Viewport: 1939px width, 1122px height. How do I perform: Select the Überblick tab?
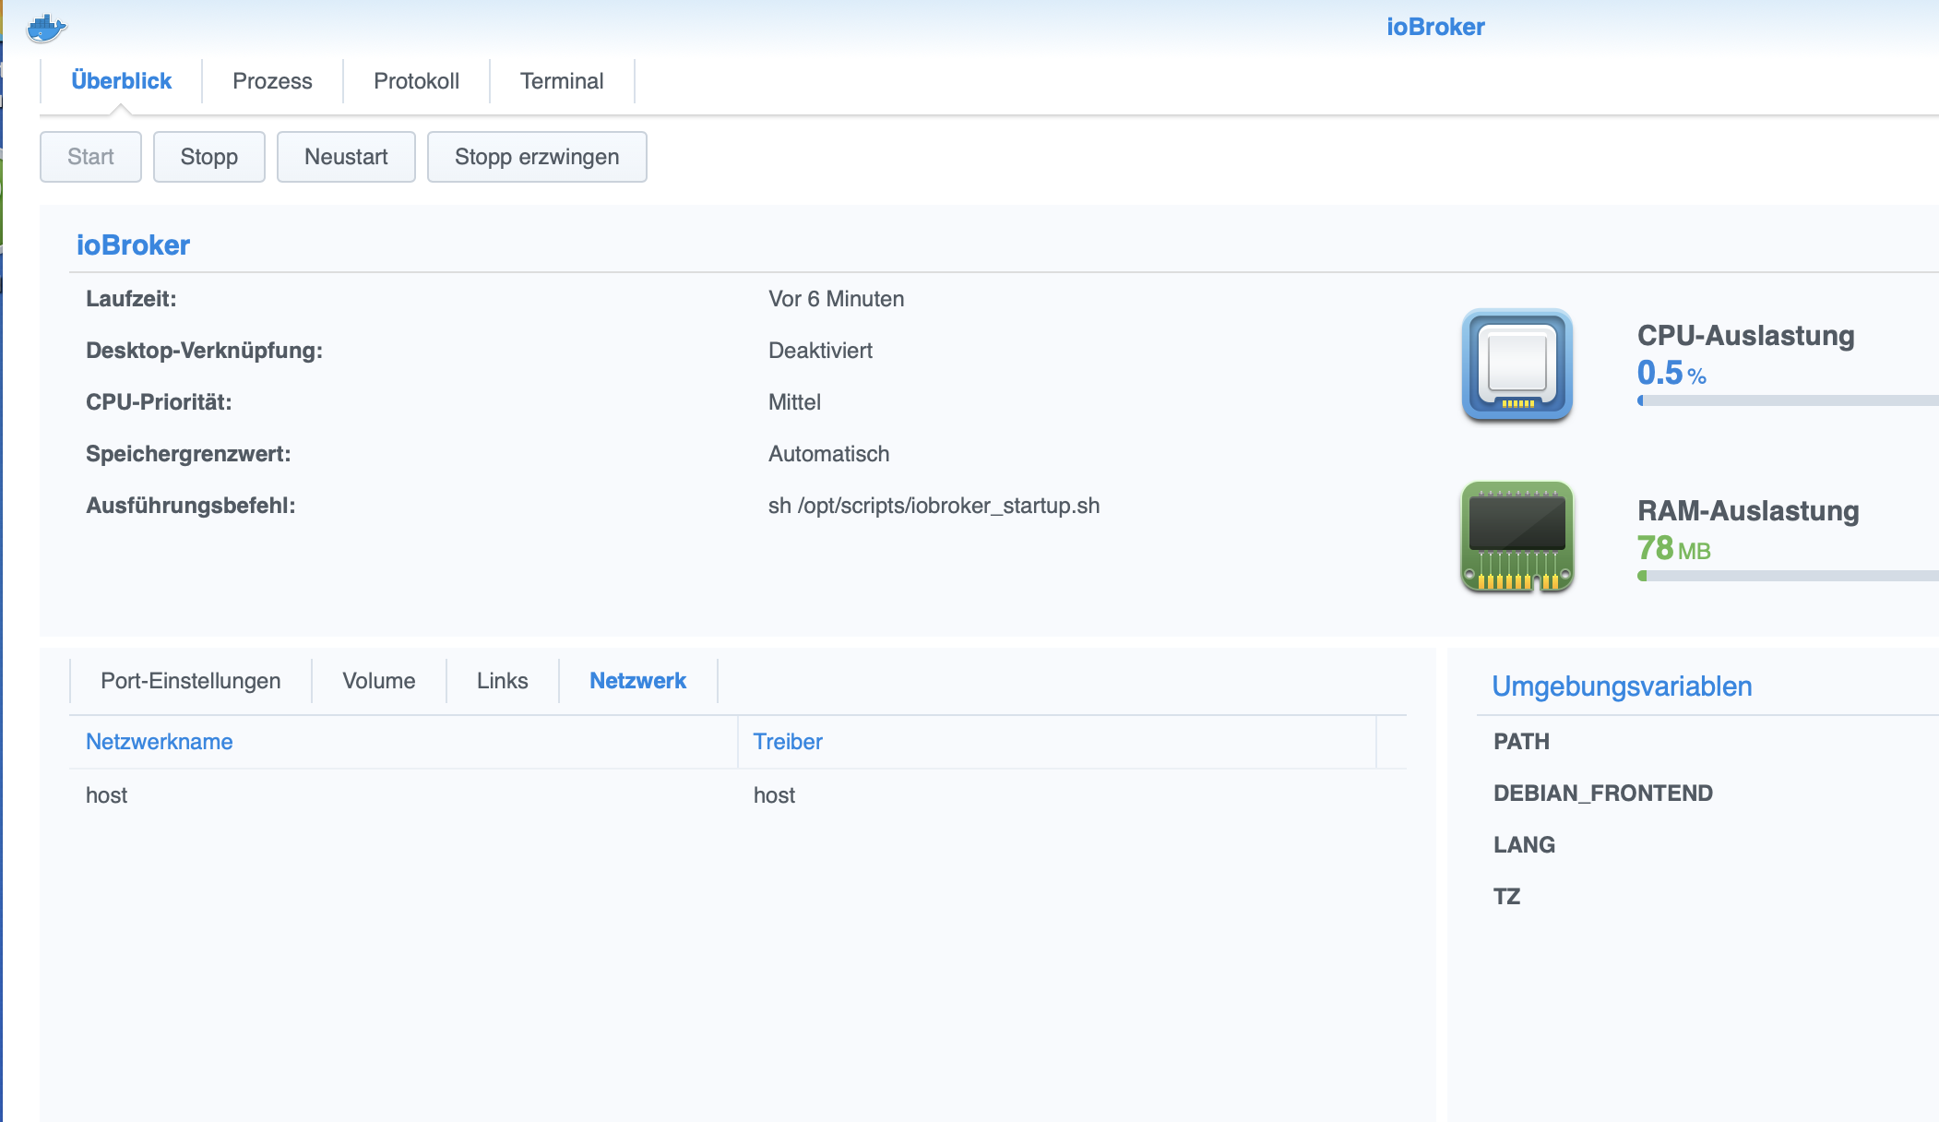click(121, 81)
